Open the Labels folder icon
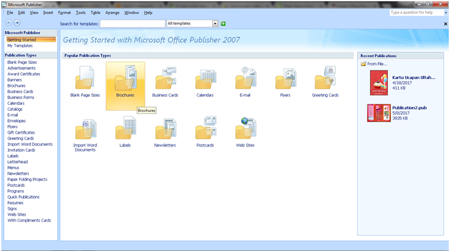Image resolution: width=450 pixels, height=252 pixels. click(125, 128)
